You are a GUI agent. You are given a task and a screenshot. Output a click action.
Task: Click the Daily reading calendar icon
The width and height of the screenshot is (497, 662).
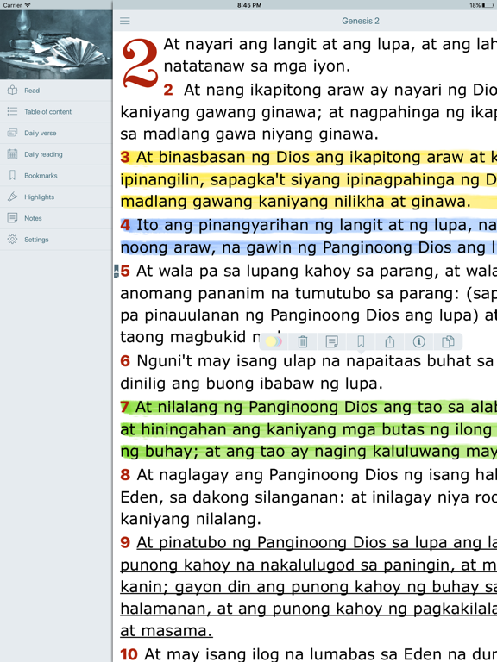(x=12, y=153)
